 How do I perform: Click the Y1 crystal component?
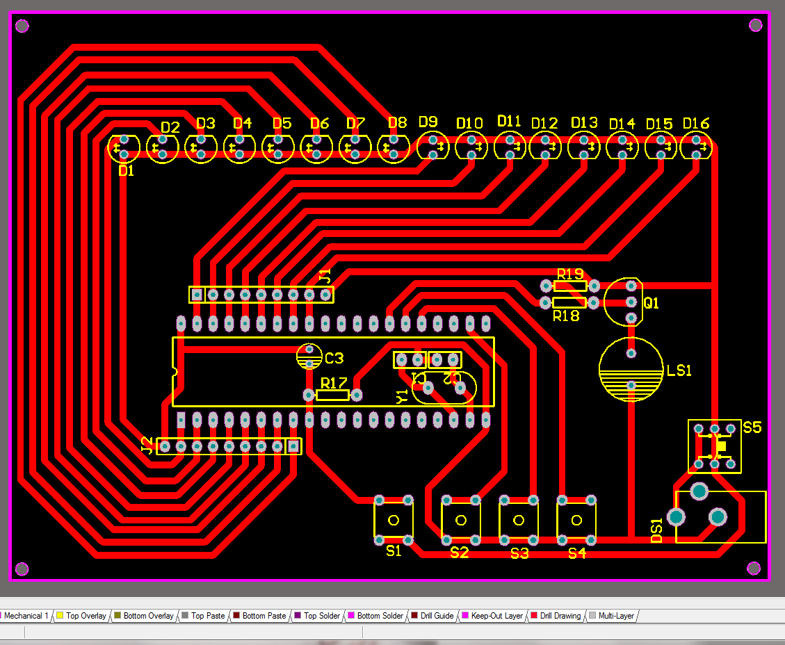tap(444, 387)
